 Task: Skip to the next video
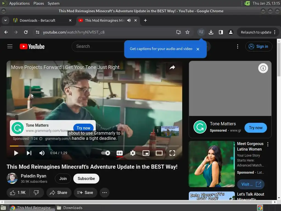coord(29,153)
